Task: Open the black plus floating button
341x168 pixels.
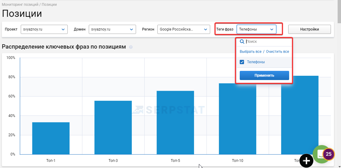Action: [307, 161]
